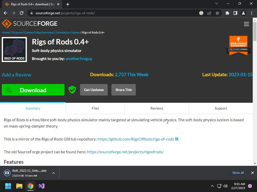Screen dimensions: 257x192
Task: Open the GitHub rigs-of-rods repository link
Action: tap(136, 139)
